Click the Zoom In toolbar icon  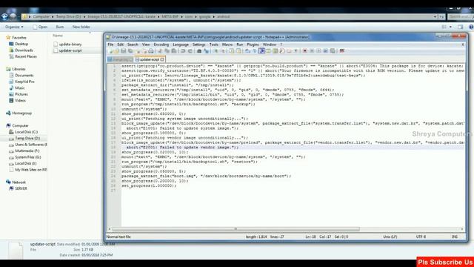(216, 51)
